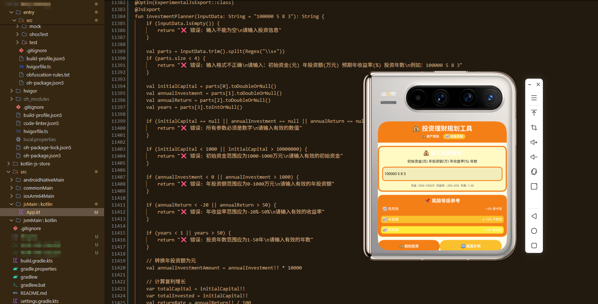Open build.gradle.kts file
Viewport: 598px width, 304px height.
click(x=36, y=261)
